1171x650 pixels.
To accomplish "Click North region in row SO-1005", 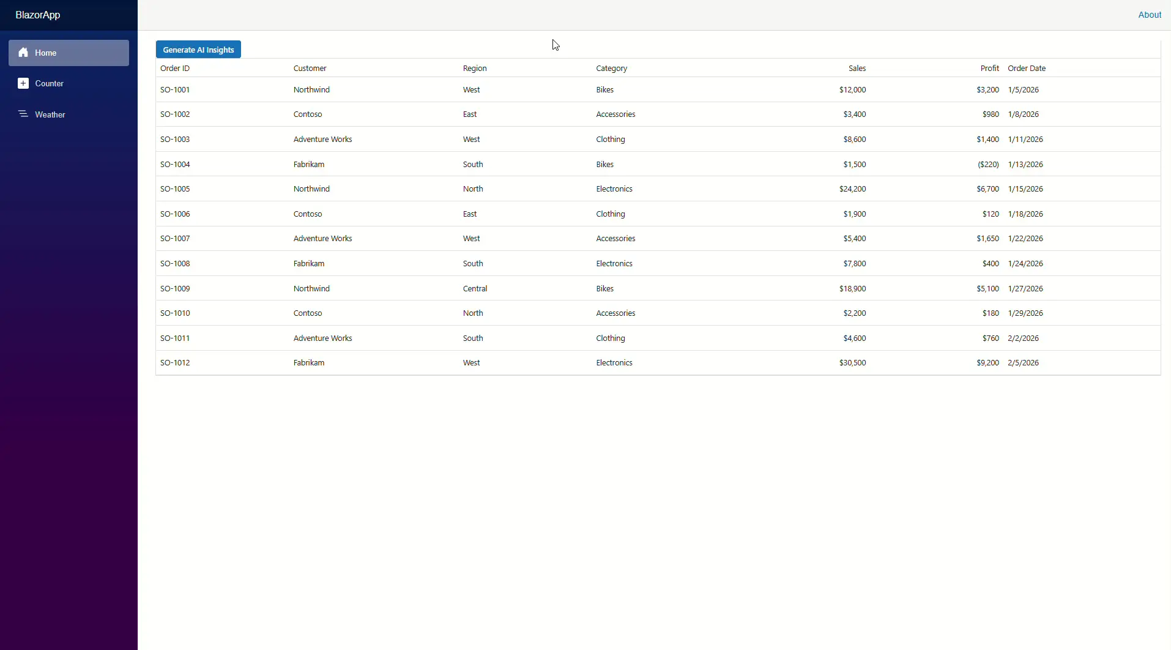I will (x=473, y=189).
